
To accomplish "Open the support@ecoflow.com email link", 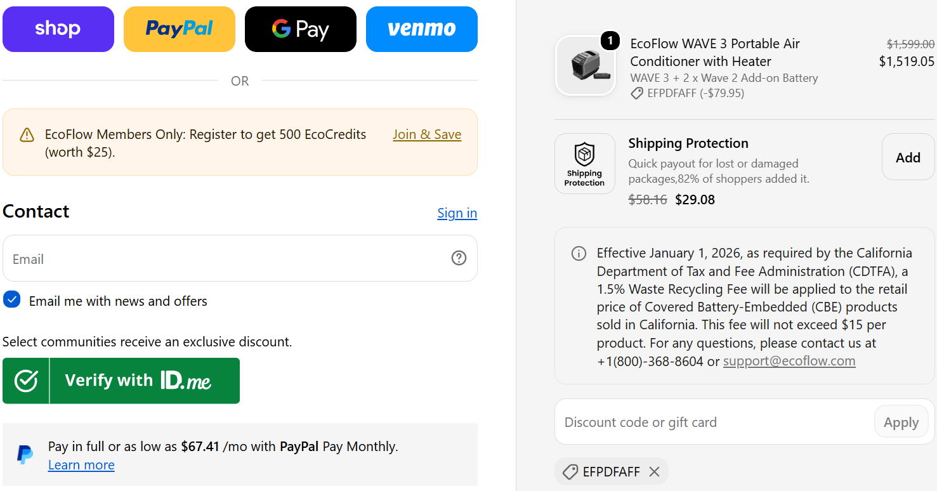I will click(x=789, y=361).
